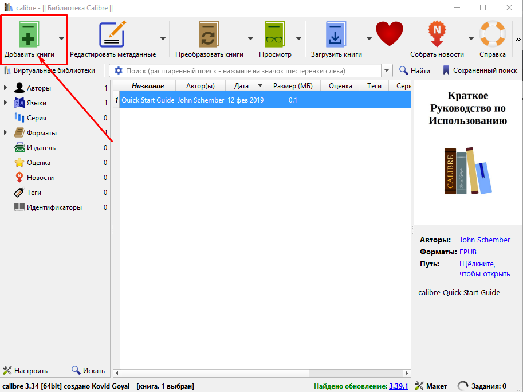The width and height of the screenshot is (523, 392).
Task: Follow the 3.39.1 update link
Action: [x=399, y=386]
